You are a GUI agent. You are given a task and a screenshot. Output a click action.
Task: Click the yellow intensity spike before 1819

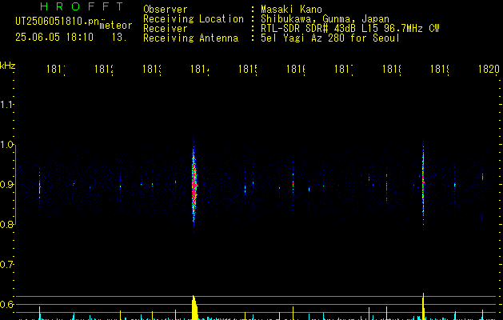click(424, 306)
